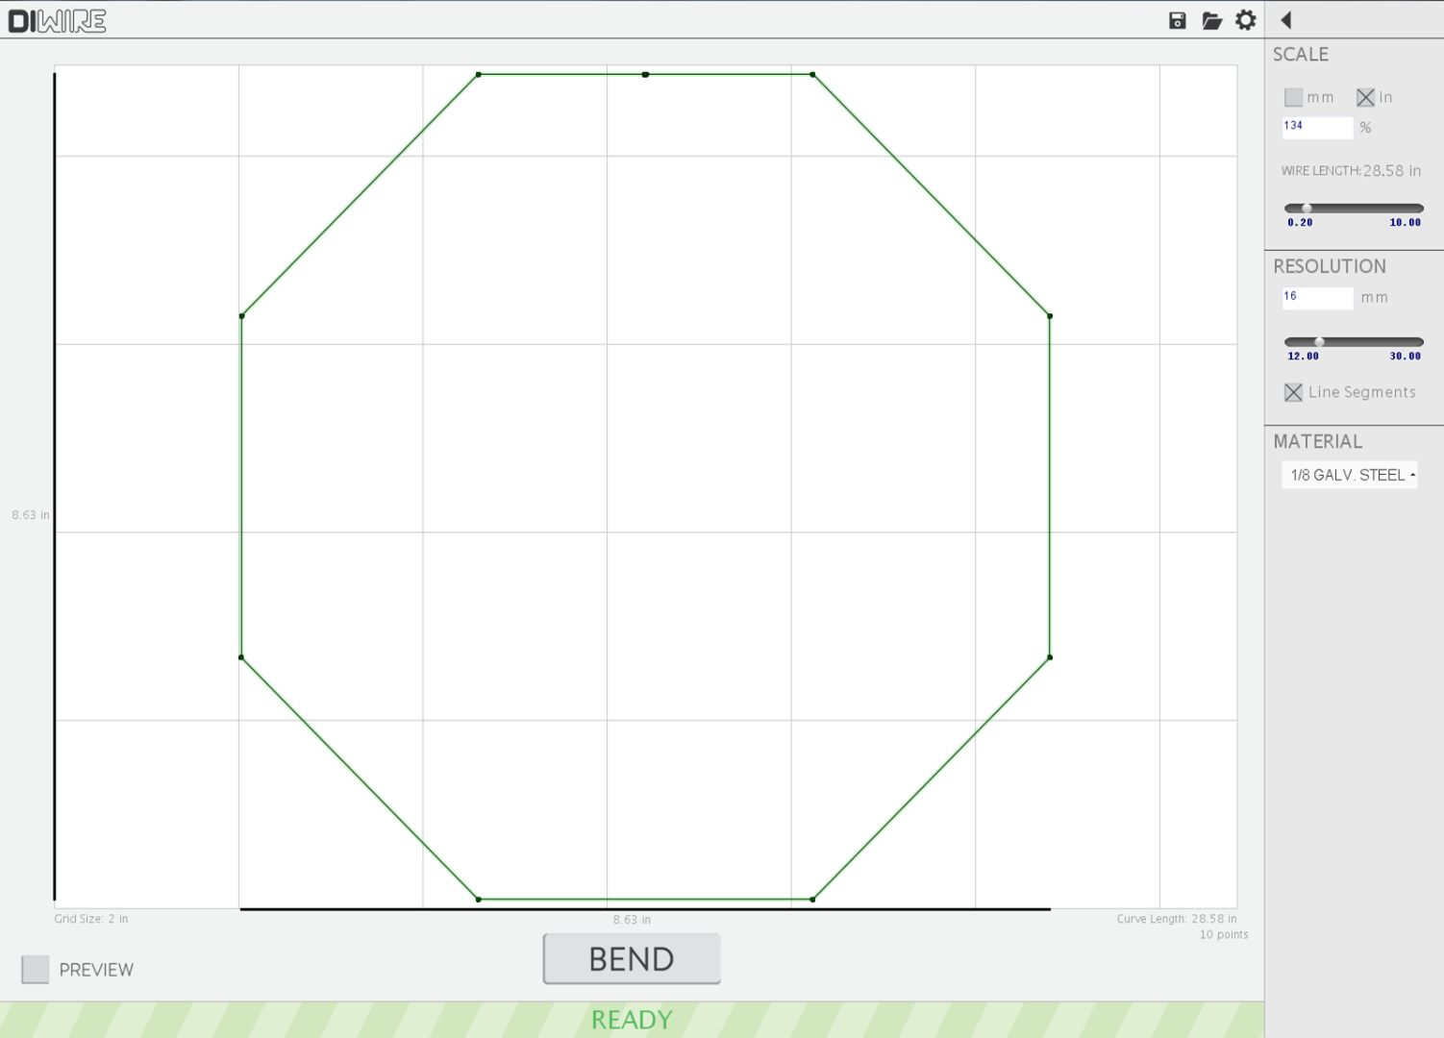Viewport: 1444px width, 1038px height.
Task: Collapse the side panel with the arrow
Action: pyautogui.click(x=1286, y=19)
